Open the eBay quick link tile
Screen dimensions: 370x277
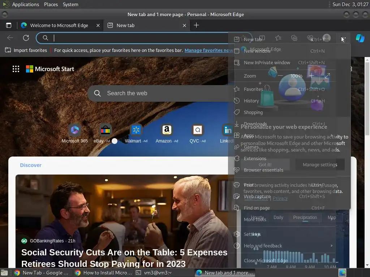tap(105, 133)
